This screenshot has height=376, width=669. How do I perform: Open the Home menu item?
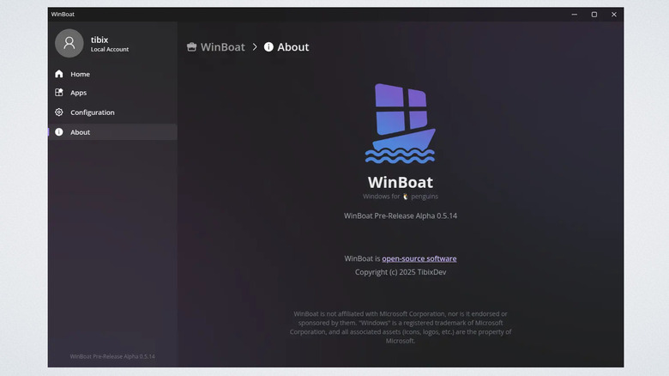click(112, 74)
